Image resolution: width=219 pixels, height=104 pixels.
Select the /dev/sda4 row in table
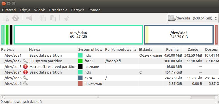pyautogui.click(x=110, y=72)
